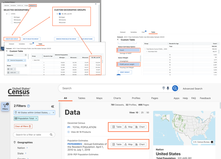Expand View All 18 Products
Image resolution: width=221 pixels, height=159 pixels.
[x=80, y=132]
